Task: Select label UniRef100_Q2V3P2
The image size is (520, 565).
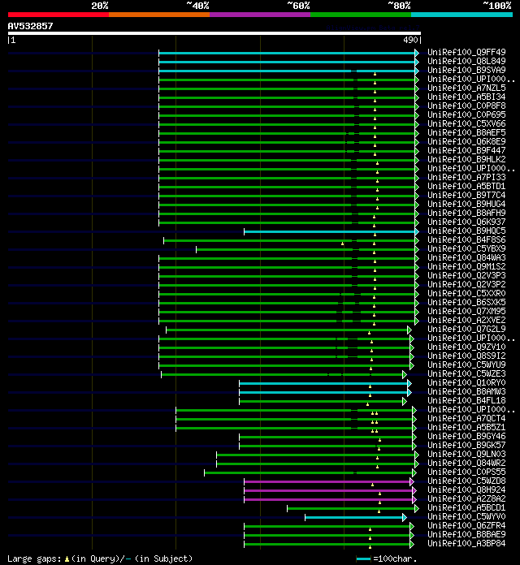Action: click(x=466, y=284)
